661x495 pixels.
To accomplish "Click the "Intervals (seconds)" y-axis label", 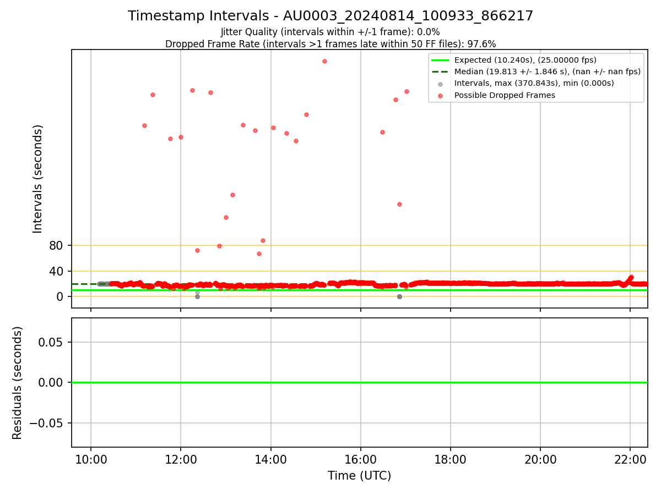I will point(37,179).
